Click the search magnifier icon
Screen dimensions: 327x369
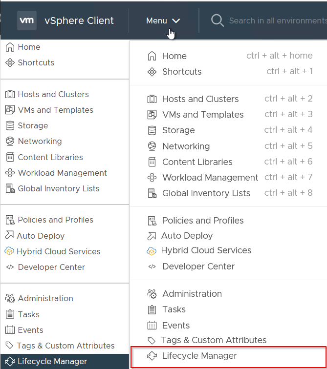coord(217,20)
